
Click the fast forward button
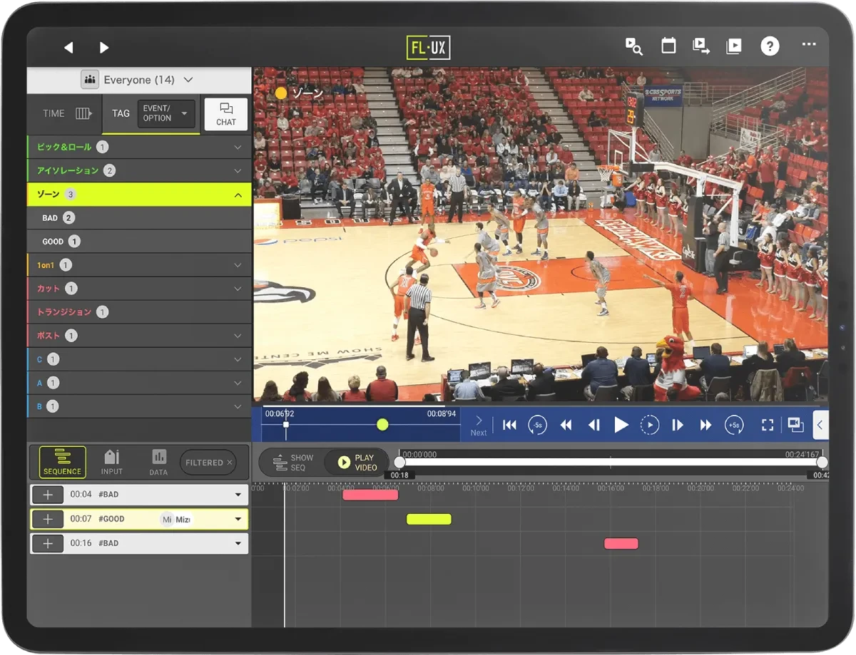[705, 426]
